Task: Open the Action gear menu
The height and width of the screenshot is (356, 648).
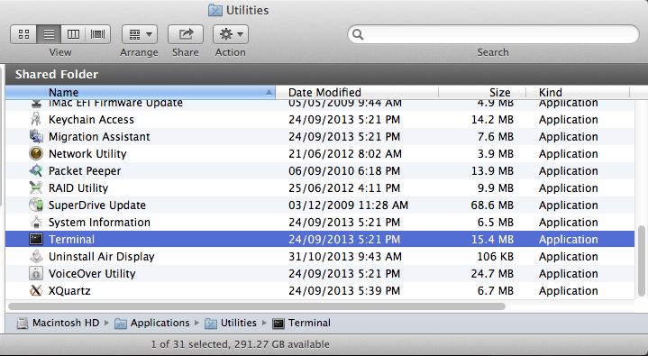Action: point(231,34)
